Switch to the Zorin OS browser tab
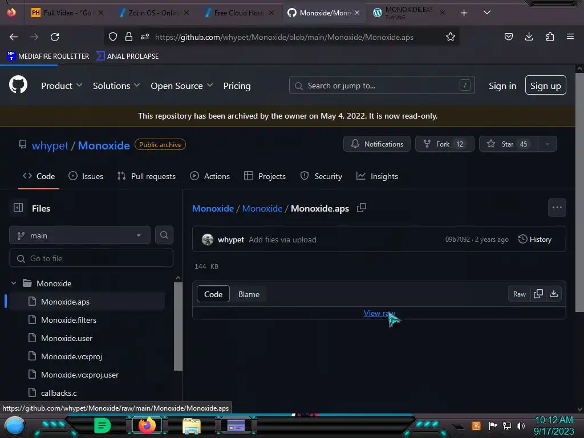Screen dimensions: 584x438 coord(153,13)
